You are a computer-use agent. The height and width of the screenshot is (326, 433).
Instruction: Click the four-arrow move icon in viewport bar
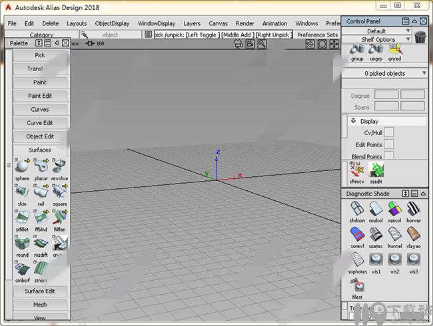334,44
